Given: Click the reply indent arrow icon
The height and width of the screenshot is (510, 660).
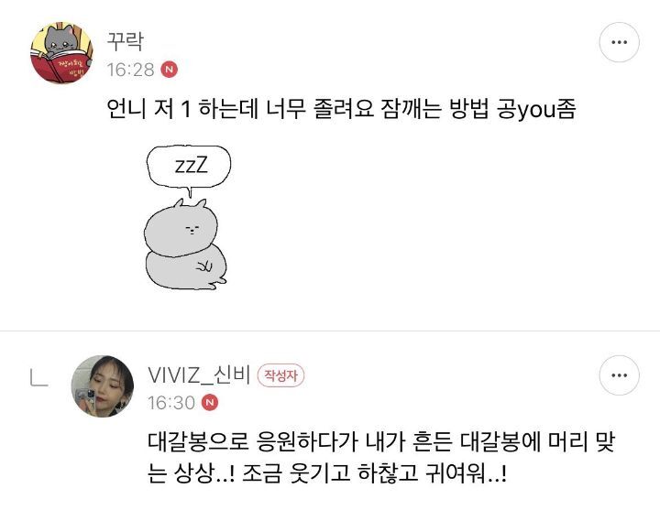Looking at the screenshot, I should tap(39, 376).
